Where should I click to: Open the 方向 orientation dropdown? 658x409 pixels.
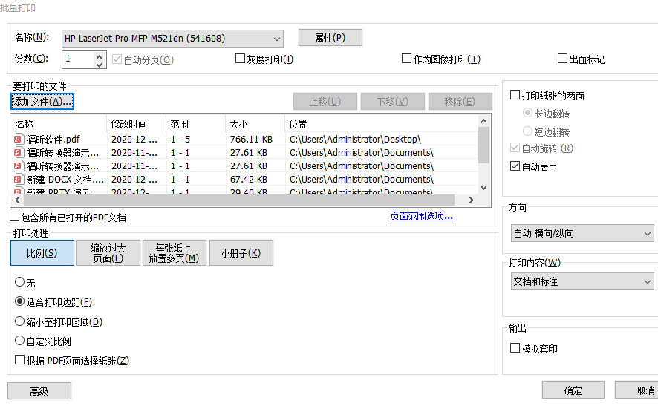tap(582, 233)
